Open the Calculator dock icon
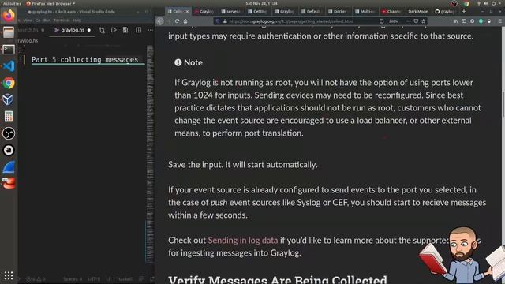The height and width of the screenshot is (284, 505). tap(9, 116)
